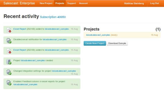Click the Excel download icon dated 16 Aug
The width and height of the screenshot is (164, 94).
pos(9,30)
